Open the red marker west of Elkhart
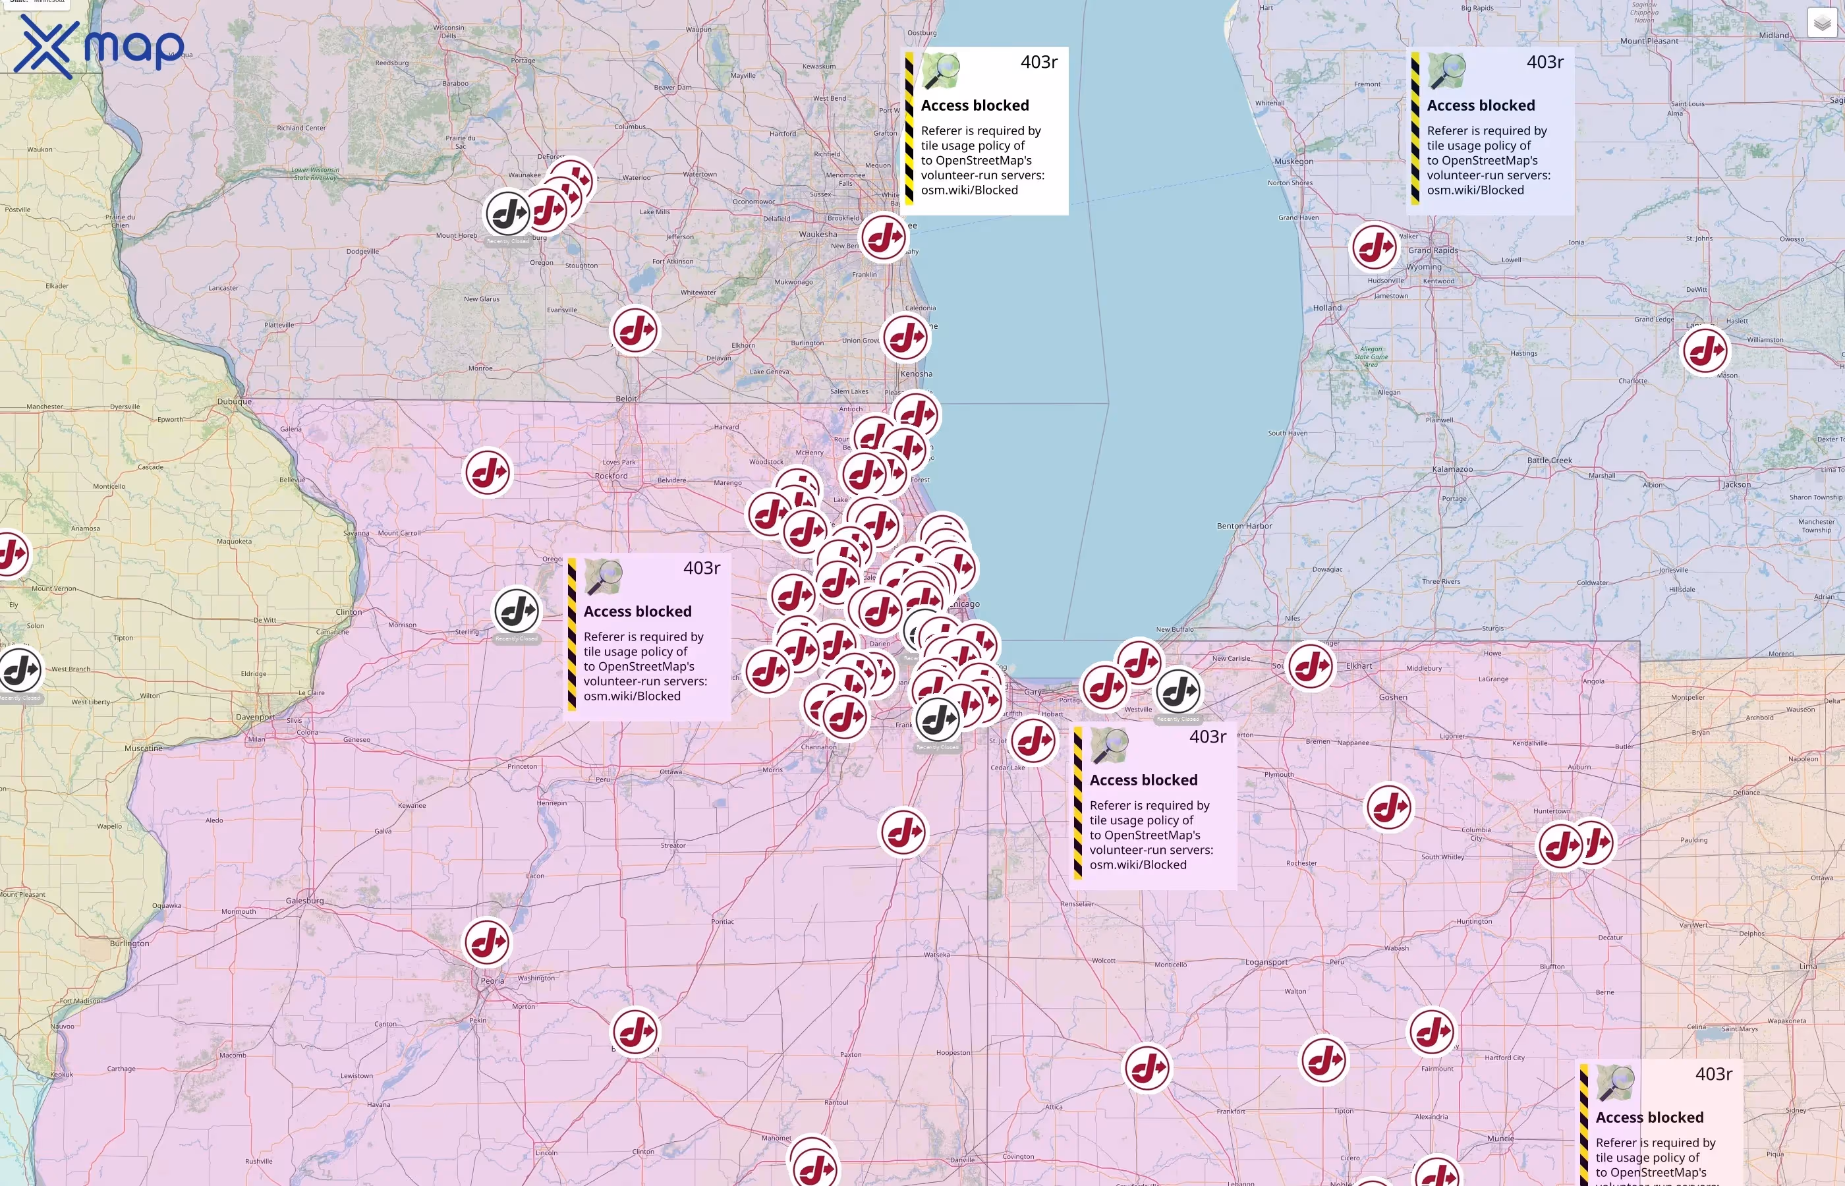Image resolution: width=1845 pixels, height=1186 pixels. point(1311,666)
